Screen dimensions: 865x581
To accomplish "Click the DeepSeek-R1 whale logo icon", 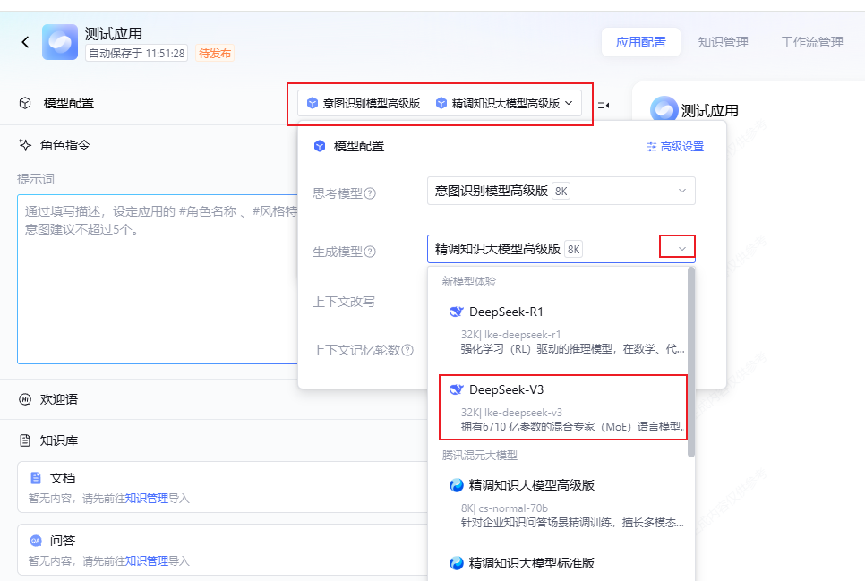I will point(456,312).
